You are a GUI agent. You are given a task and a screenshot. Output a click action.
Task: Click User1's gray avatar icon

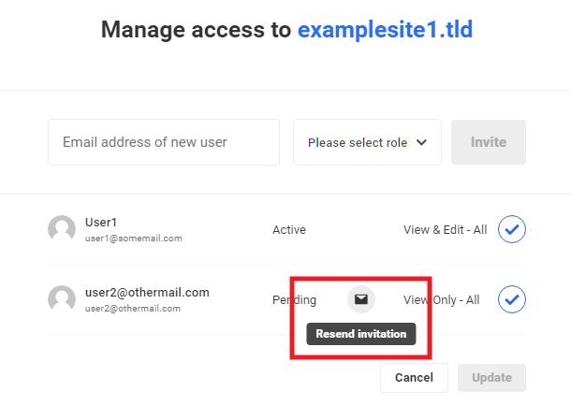[x=62, y=229]
